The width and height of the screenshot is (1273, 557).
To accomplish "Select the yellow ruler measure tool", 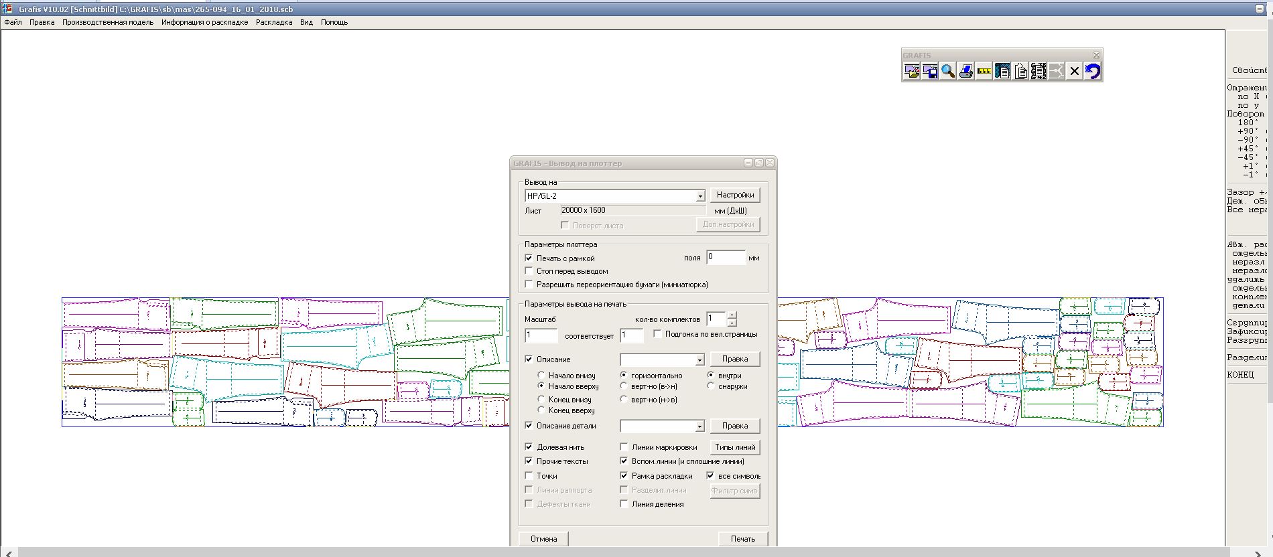I will coord(984,71).
